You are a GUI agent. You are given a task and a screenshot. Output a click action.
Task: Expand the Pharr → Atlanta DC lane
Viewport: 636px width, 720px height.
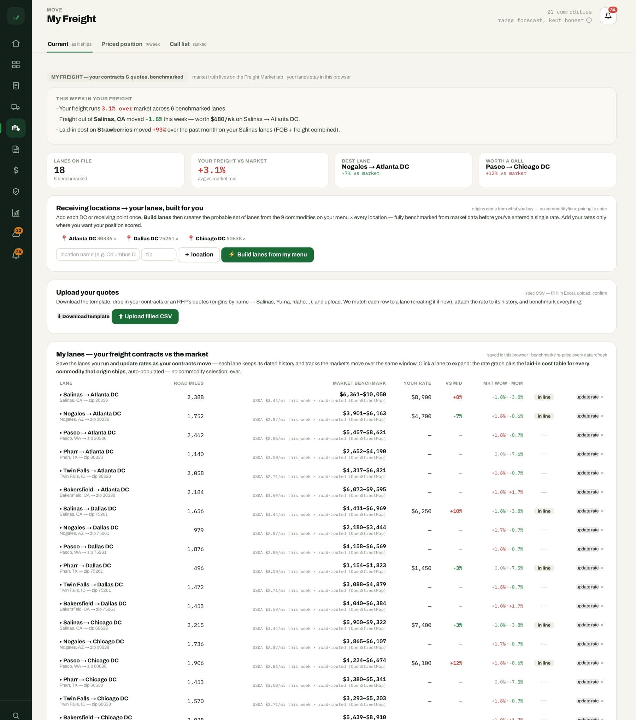tap(87, 452)
